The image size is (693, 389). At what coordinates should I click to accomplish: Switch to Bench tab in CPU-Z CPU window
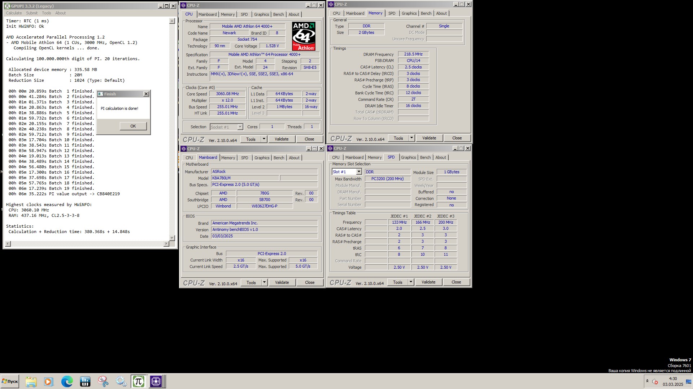278,14
